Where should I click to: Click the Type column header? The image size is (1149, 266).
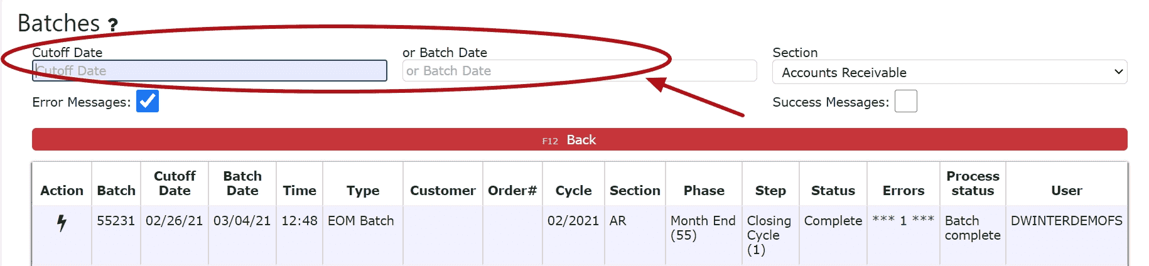click(363, 191)
